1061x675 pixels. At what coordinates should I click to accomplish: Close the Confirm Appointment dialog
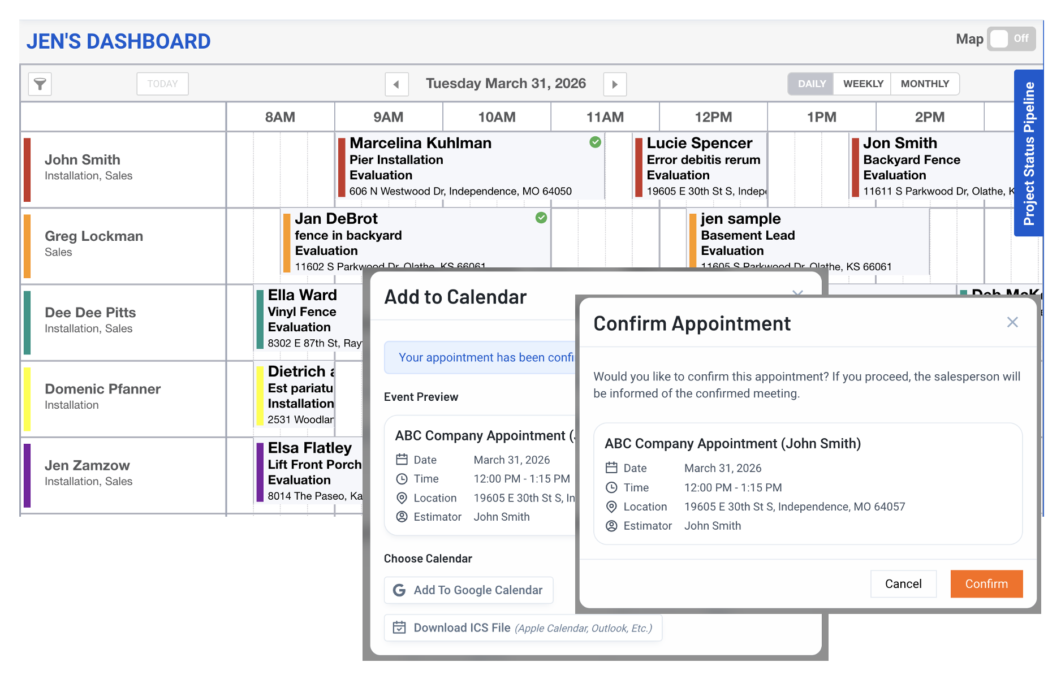click(1012, 322)
